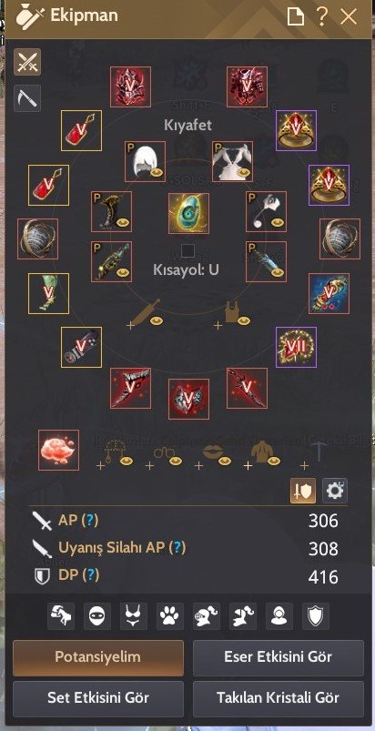375x731 pixels.
Task: Click the Potansiyelim button
Action: tap(98, 658)
